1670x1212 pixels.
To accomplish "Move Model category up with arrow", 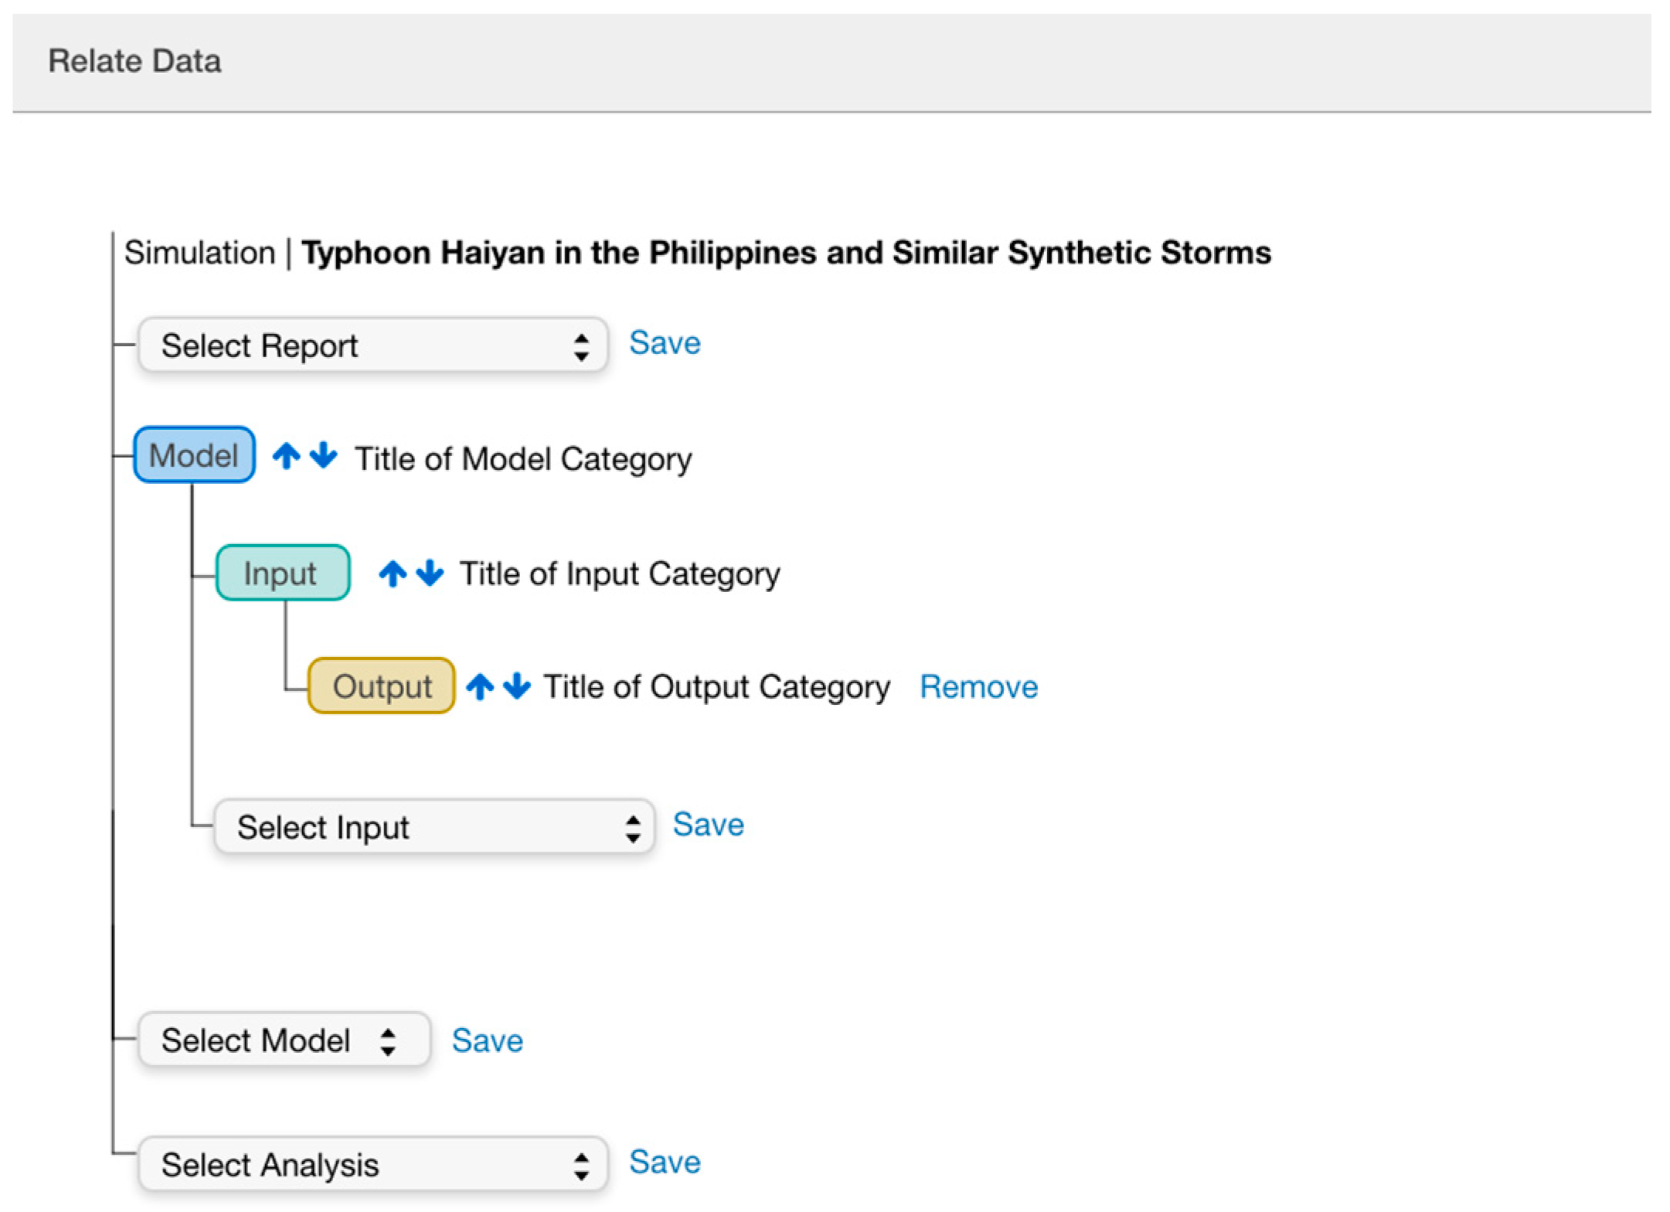I will (x=286, y=456).
